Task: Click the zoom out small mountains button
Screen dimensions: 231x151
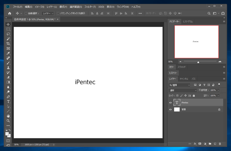Action: tap(180, 61)
